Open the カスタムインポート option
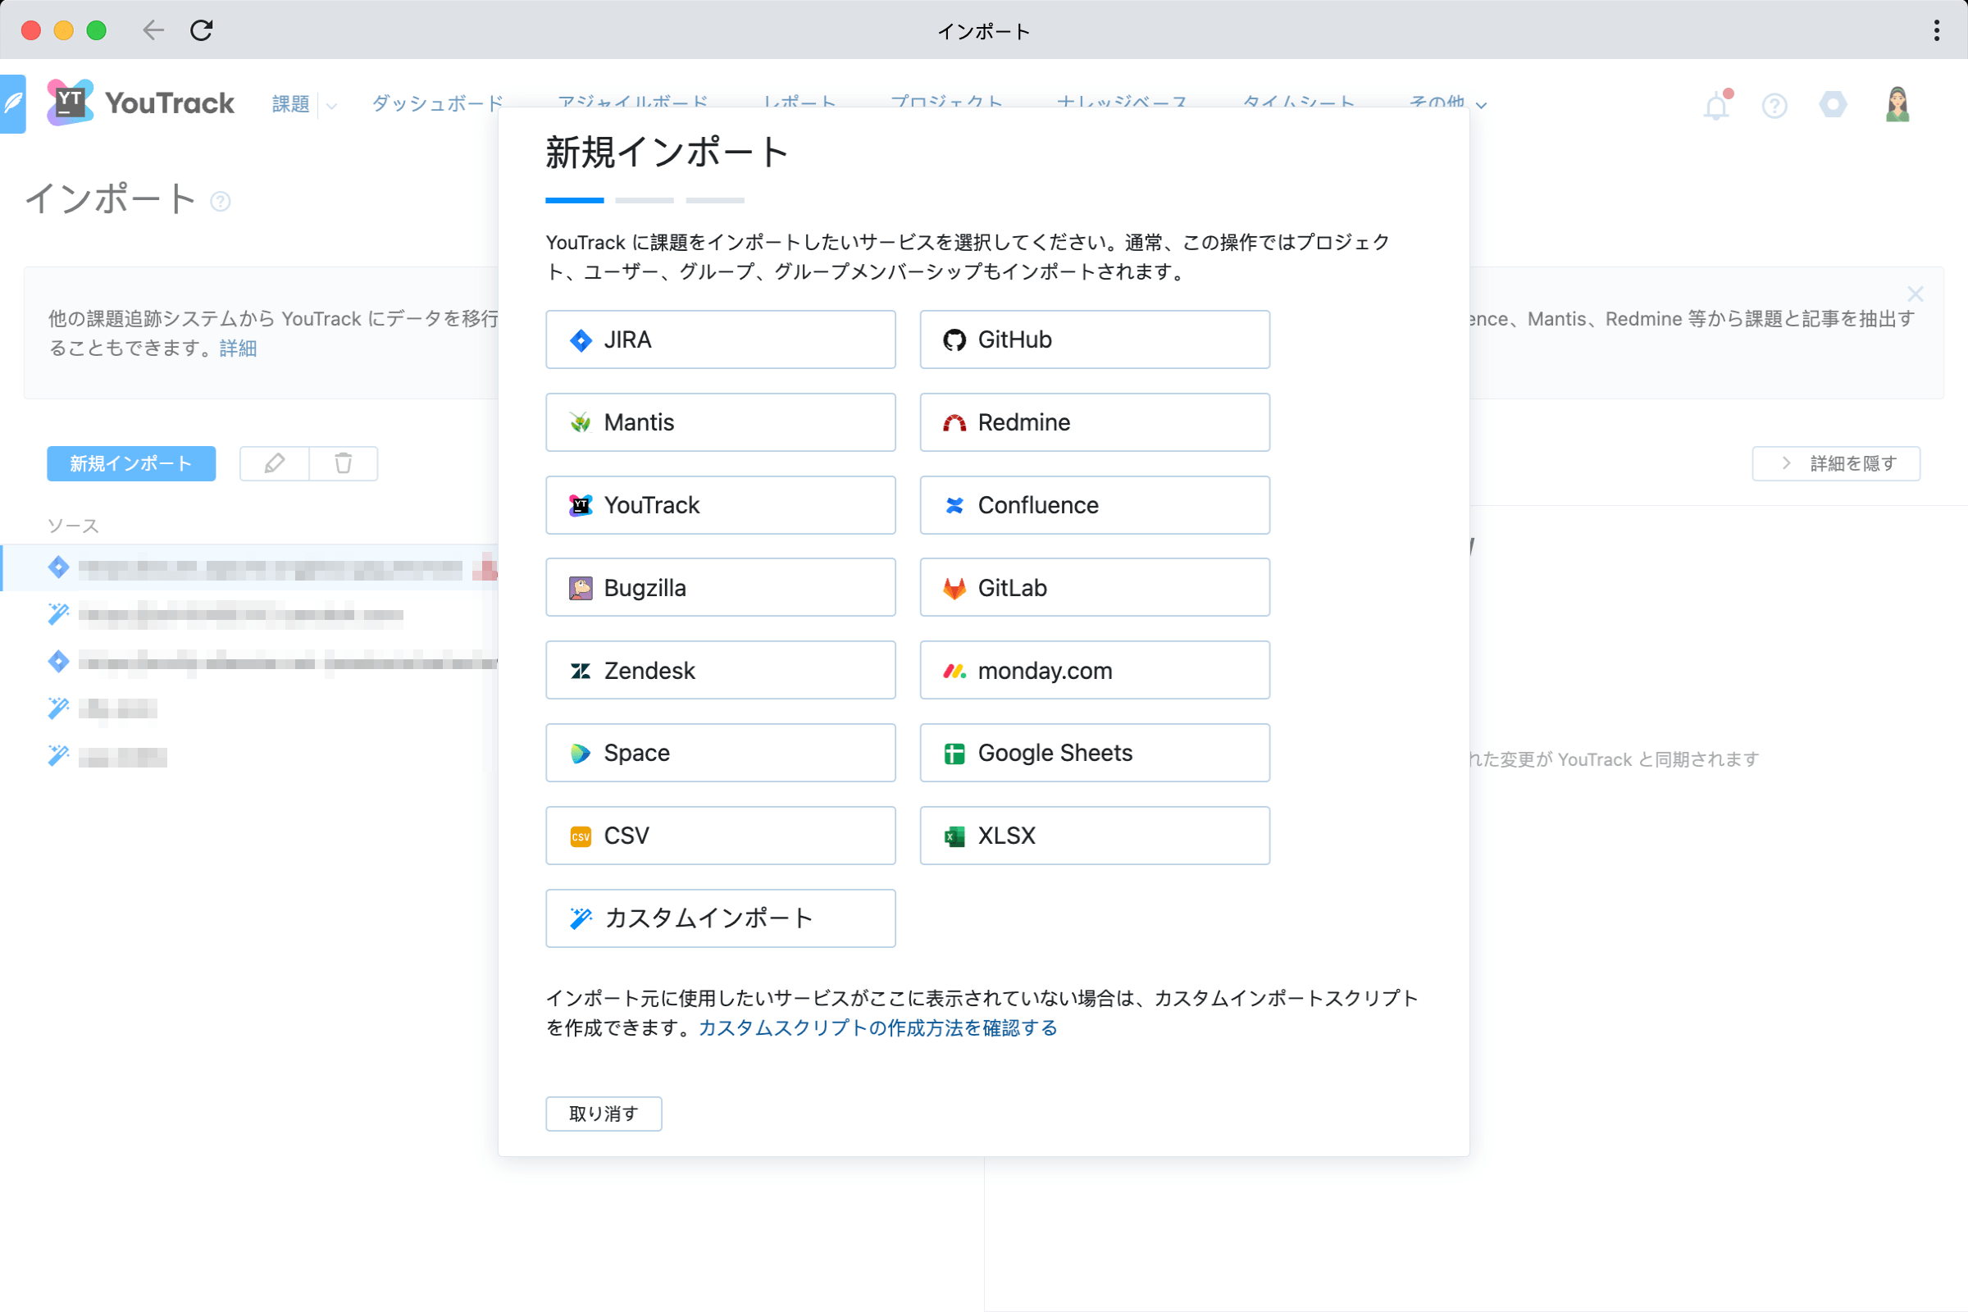 pos(720,918)
